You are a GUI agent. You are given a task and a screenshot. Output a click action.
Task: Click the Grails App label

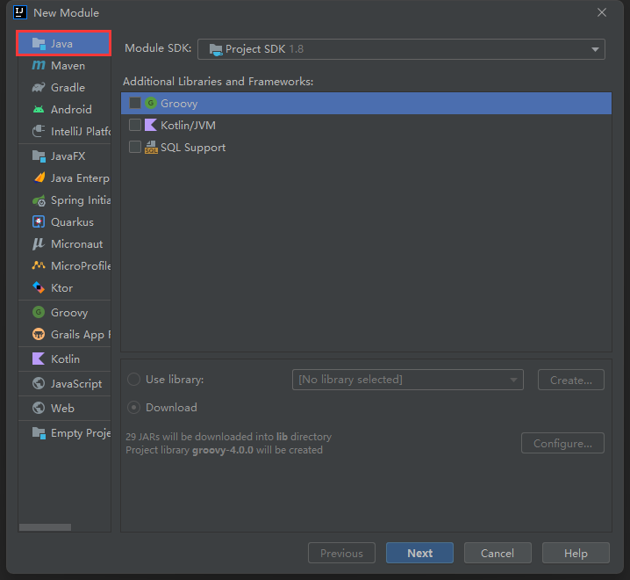pos(81,335)
